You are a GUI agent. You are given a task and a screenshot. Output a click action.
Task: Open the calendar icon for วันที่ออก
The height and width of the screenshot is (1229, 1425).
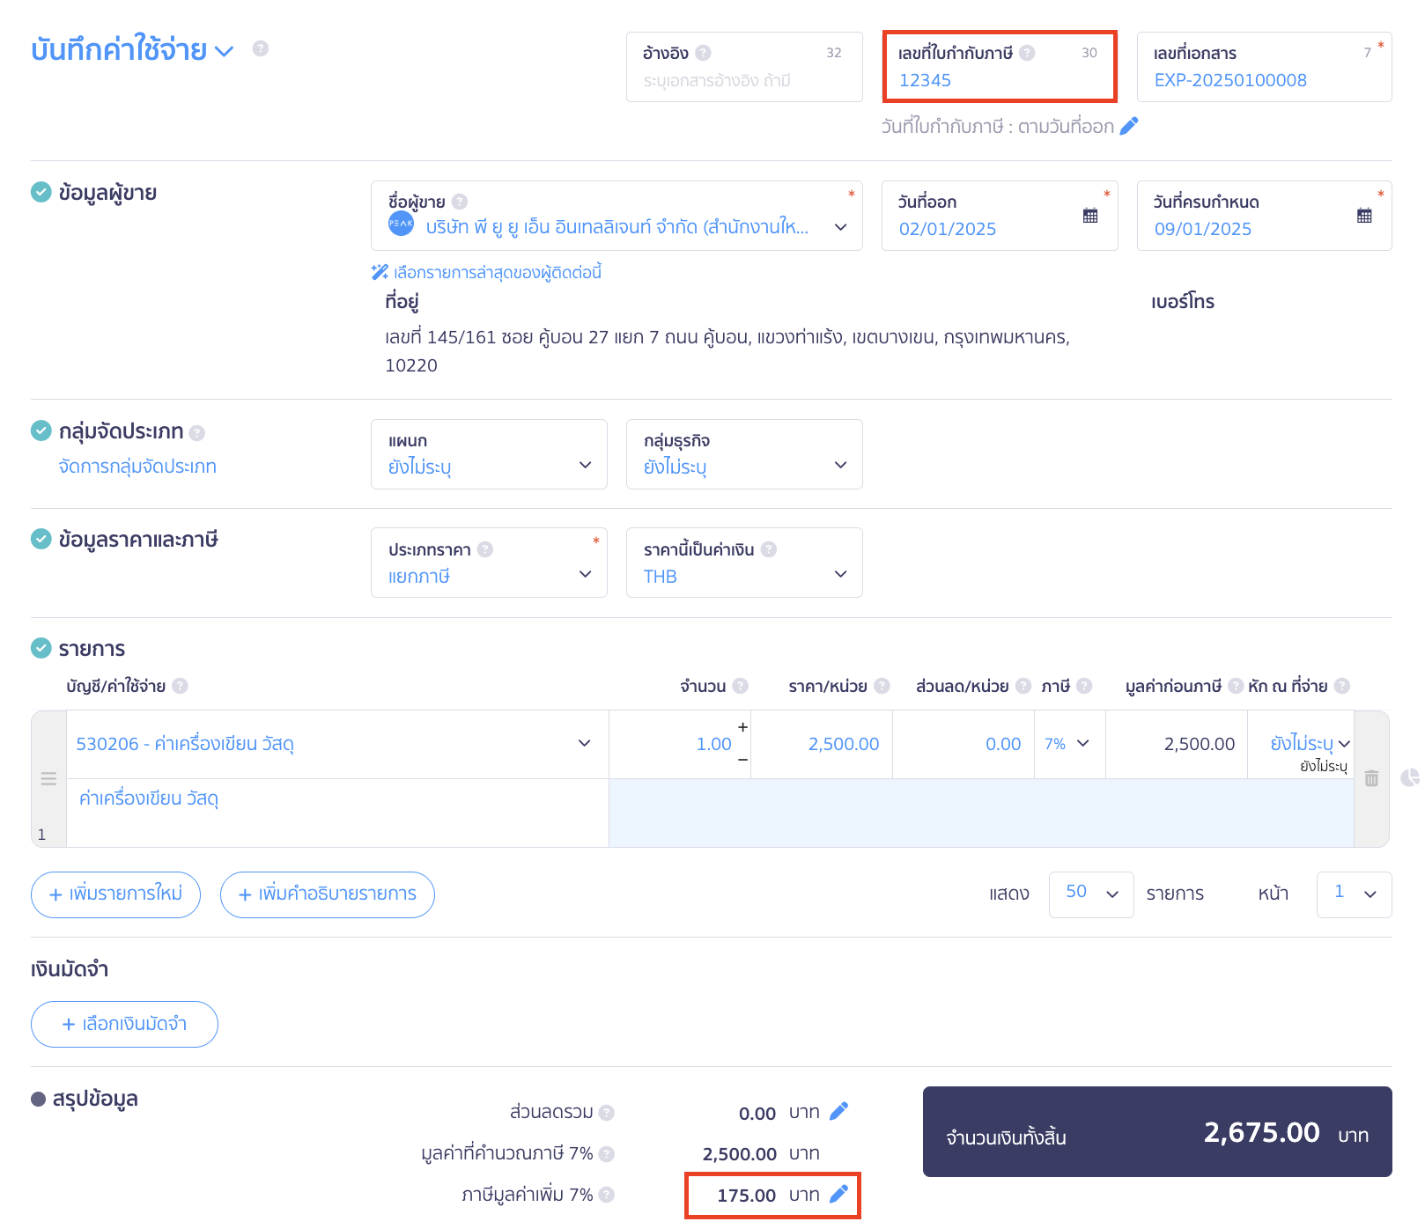click(1090, 216)
